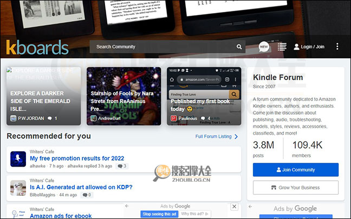Click AndrewBurt avatar icon

coord(93,118)
